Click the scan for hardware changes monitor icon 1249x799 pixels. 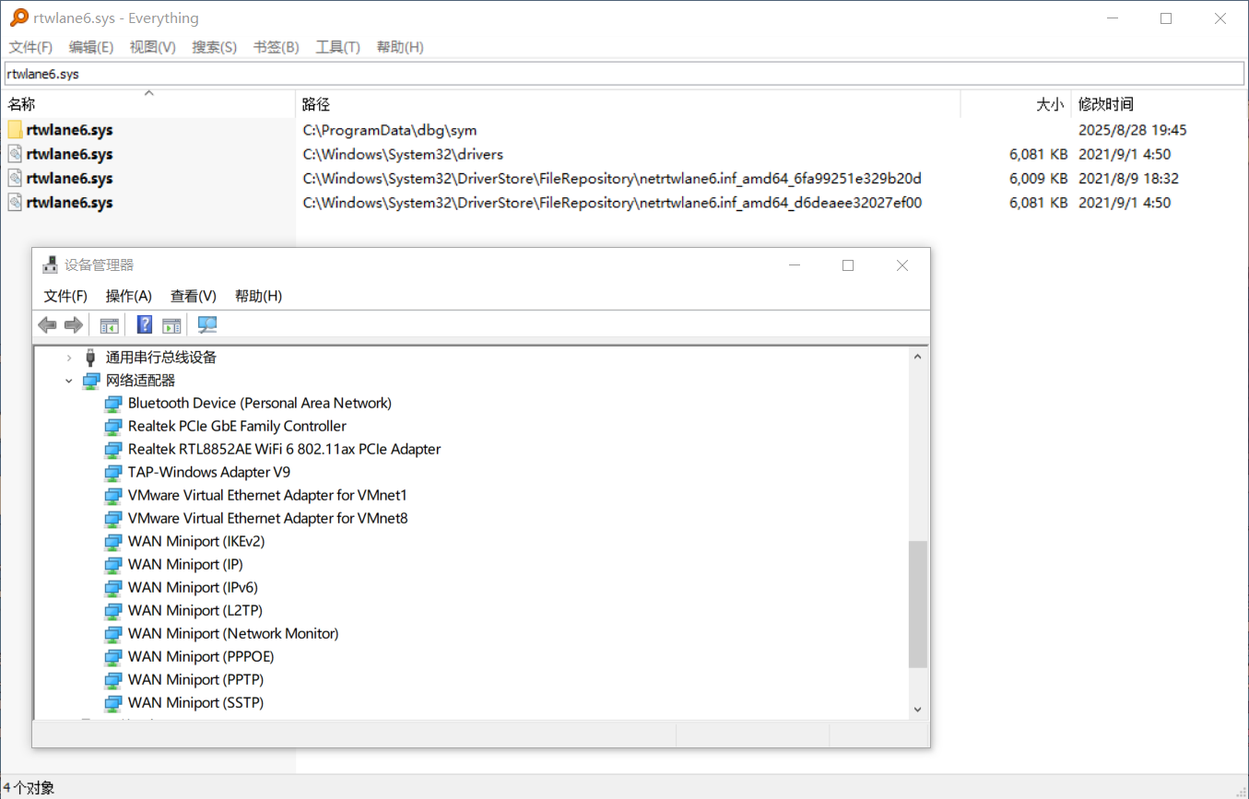click(207, 324)
